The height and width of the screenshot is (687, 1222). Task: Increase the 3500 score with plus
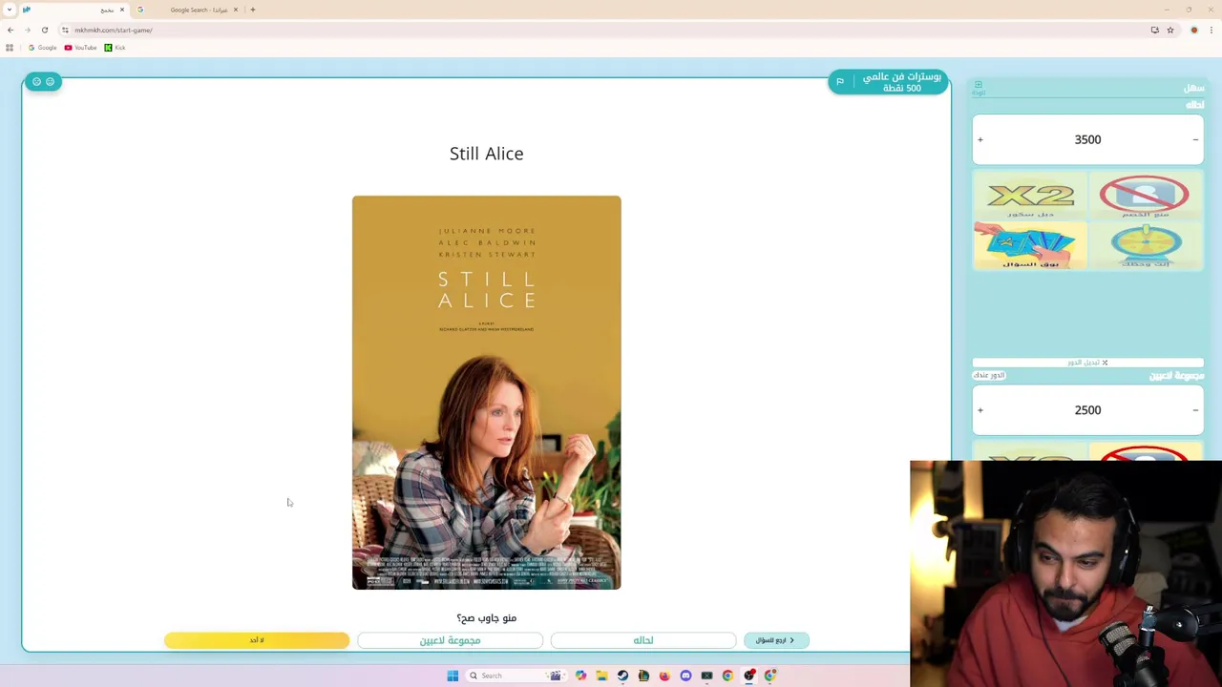tap(980, 139)
